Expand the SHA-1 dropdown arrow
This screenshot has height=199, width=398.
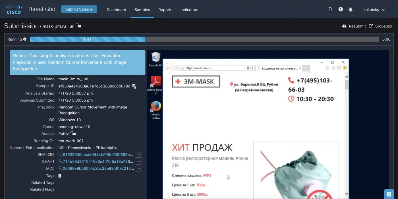[x=138, y=162]
